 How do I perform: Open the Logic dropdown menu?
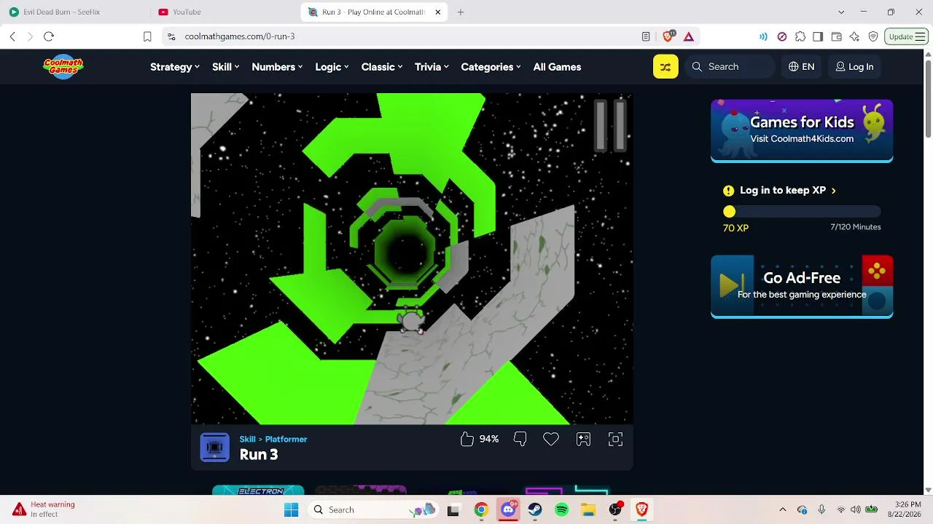[332, 67]
